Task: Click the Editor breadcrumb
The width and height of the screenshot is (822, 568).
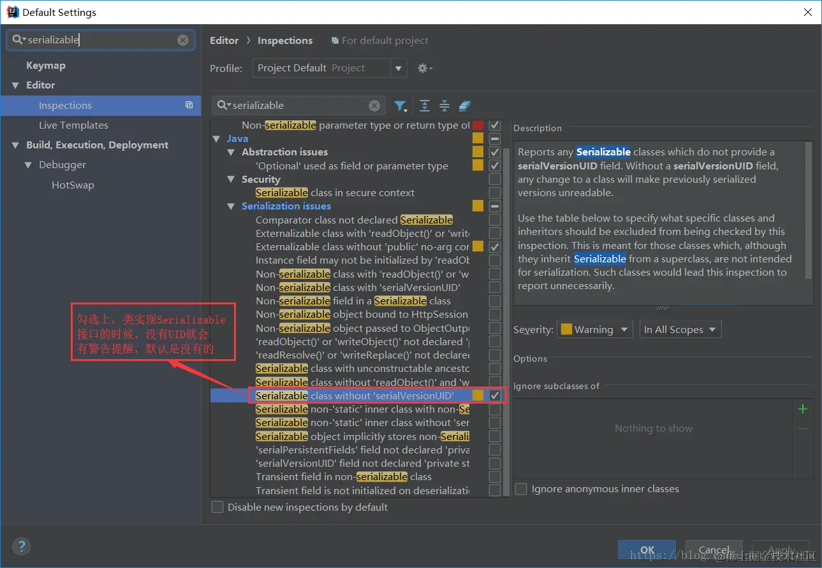Action: pyautogui.click(x=224, y=40)
